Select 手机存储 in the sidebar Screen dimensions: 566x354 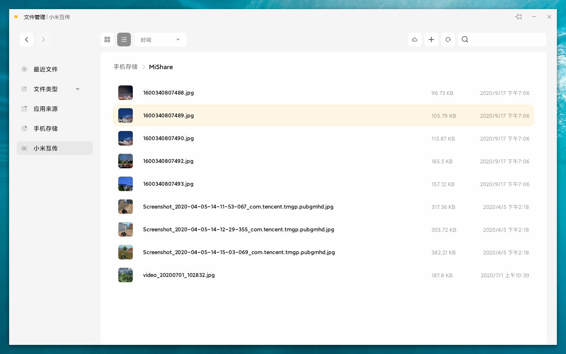coord(46,129)
